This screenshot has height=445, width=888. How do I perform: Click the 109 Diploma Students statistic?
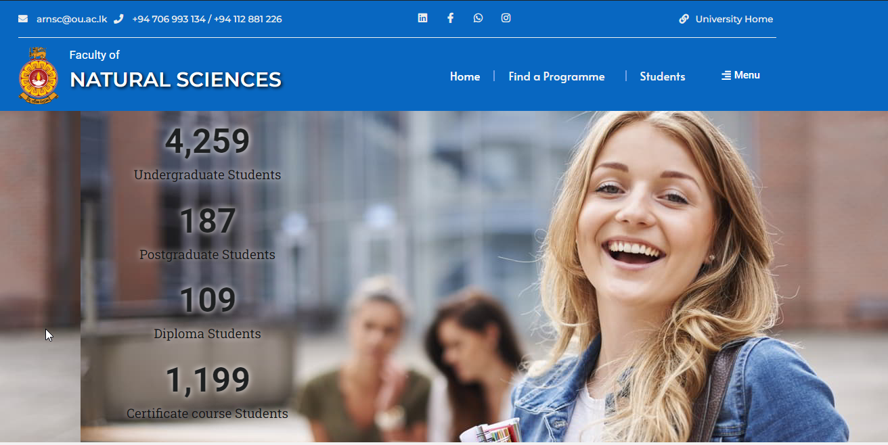(x=207, y=301)
